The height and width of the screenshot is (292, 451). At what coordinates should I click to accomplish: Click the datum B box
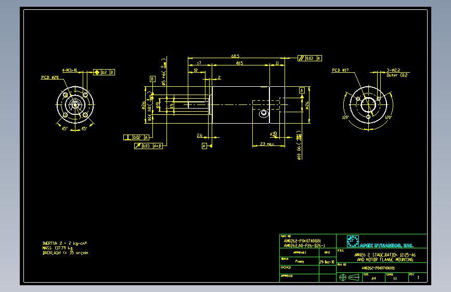pyautogui.click(x=152, y=79)
